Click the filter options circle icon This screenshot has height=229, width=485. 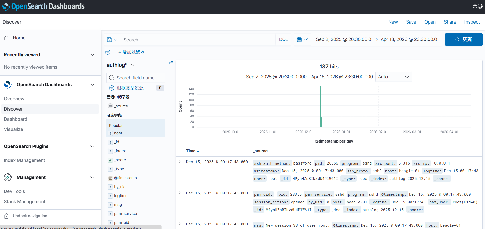[108, 52]
